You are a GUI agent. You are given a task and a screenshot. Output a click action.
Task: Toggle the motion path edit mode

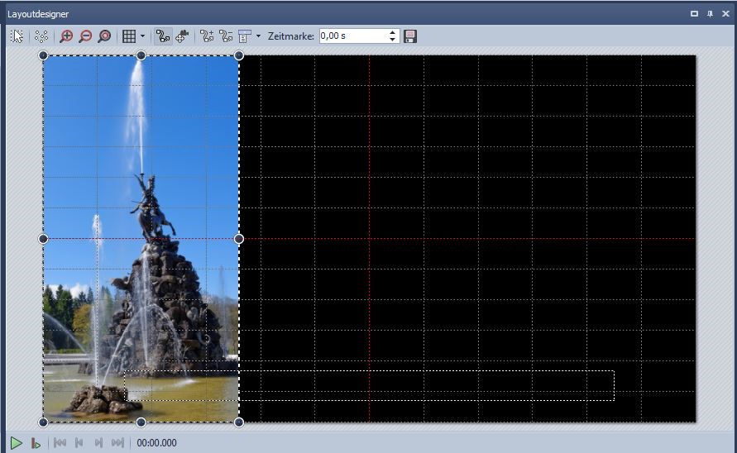tap(163, 36)
